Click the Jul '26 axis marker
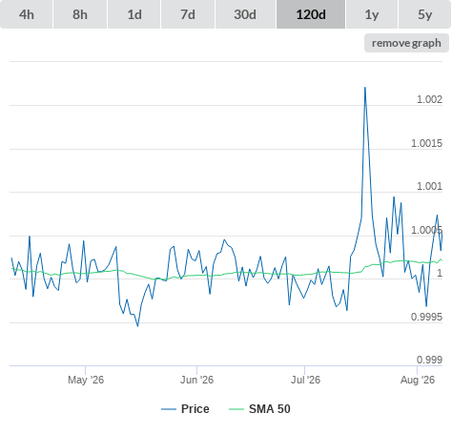 (x=305, y=380)
